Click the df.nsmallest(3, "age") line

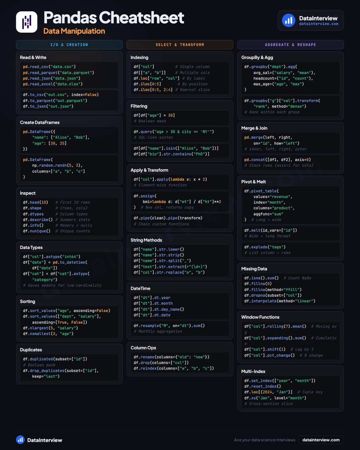pyautogui.click(x=48, y=334)
